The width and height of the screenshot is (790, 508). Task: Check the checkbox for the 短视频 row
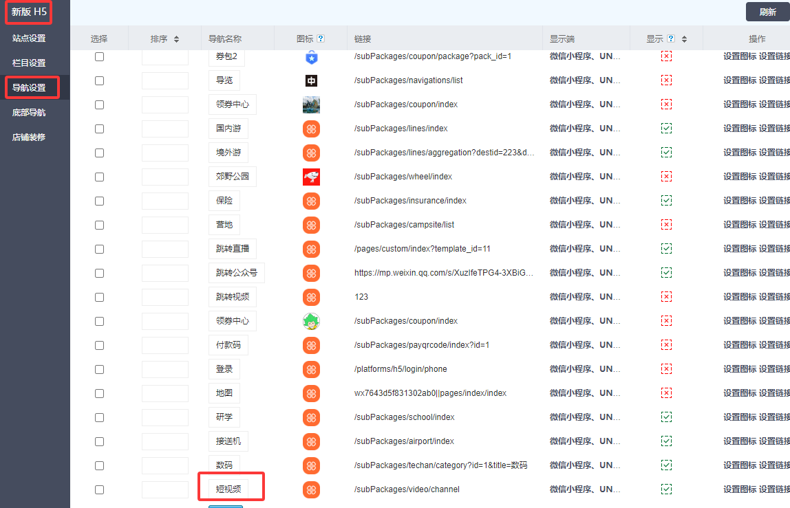coord(99,489)
